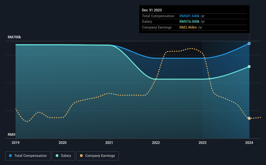Toggle the Salary legend button
This screenshot has width=266, height=165.
tap(63, 156)
